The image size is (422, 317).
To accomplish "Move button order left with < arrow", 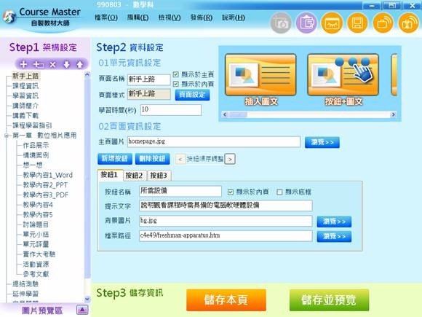I will (180, 159).
